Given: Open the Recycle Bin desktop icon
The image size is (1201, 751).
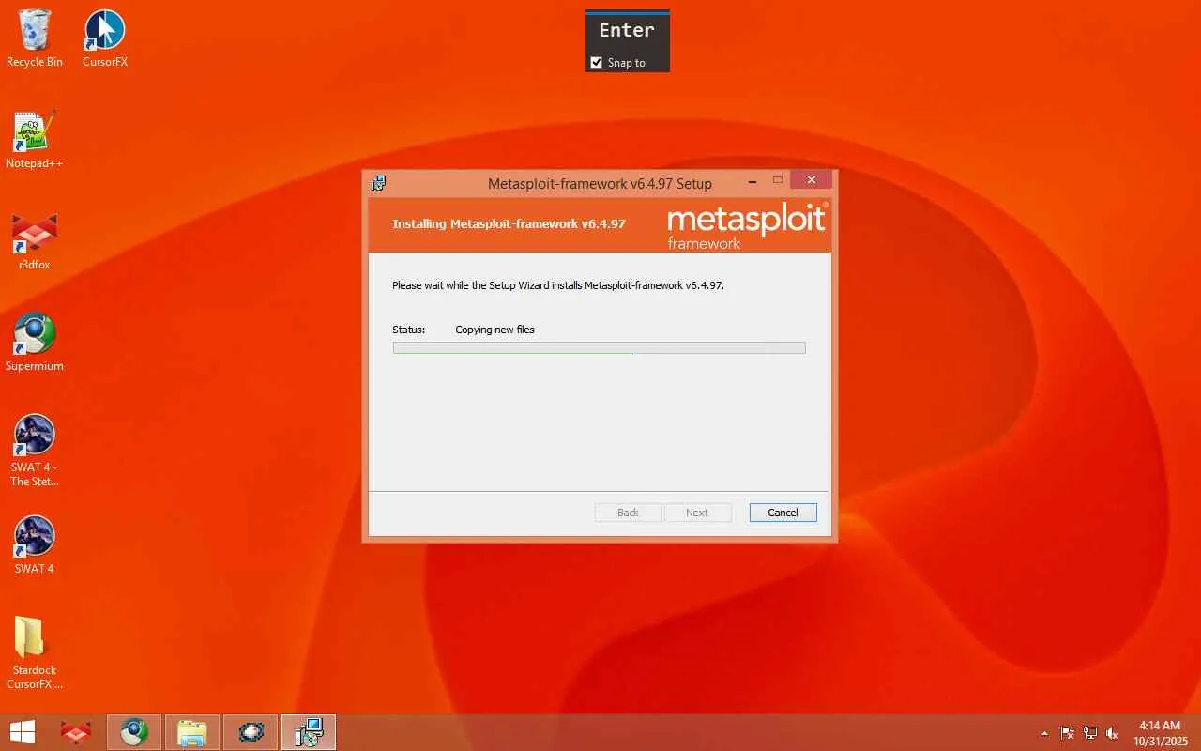Looking at the screenshot, I should (35, 38).
